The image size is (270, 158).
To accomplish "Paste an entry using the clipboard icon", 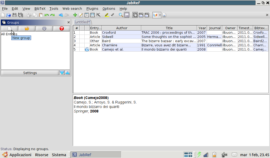I will (41, 15).
